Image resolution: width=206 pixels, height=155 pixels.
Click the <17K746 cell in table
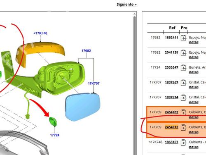(155, 142)
